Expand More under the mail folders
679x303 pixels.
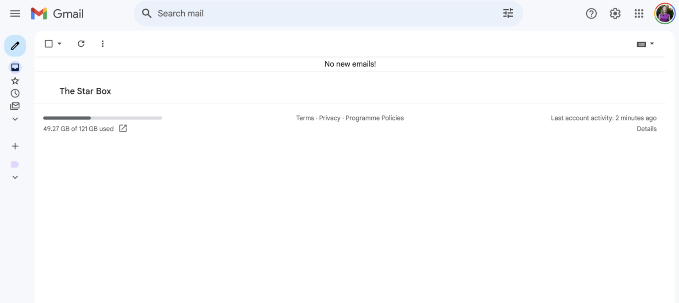pyautogui.click(x=15, y=119)
